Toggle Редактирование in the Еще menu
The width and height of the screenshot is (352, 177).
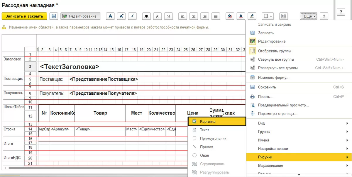tap(271, 41)
